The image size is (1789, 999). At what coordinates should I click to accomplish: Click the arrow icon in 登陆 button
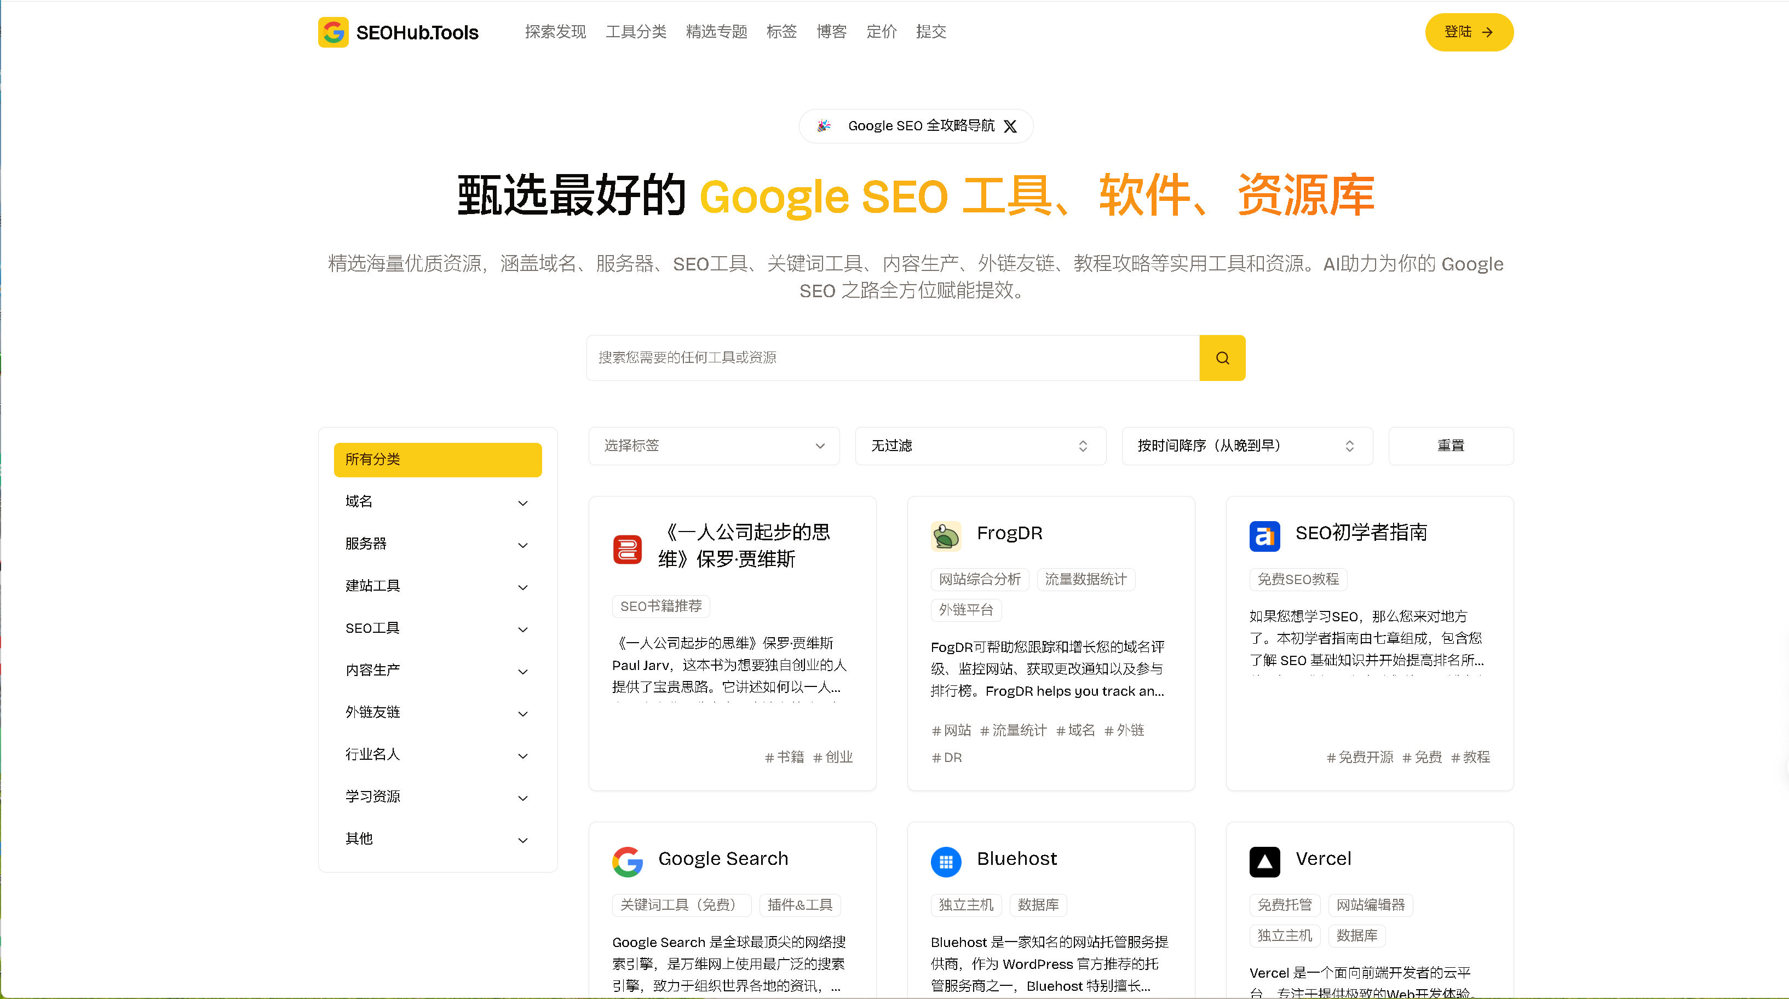click(1488, 32)
